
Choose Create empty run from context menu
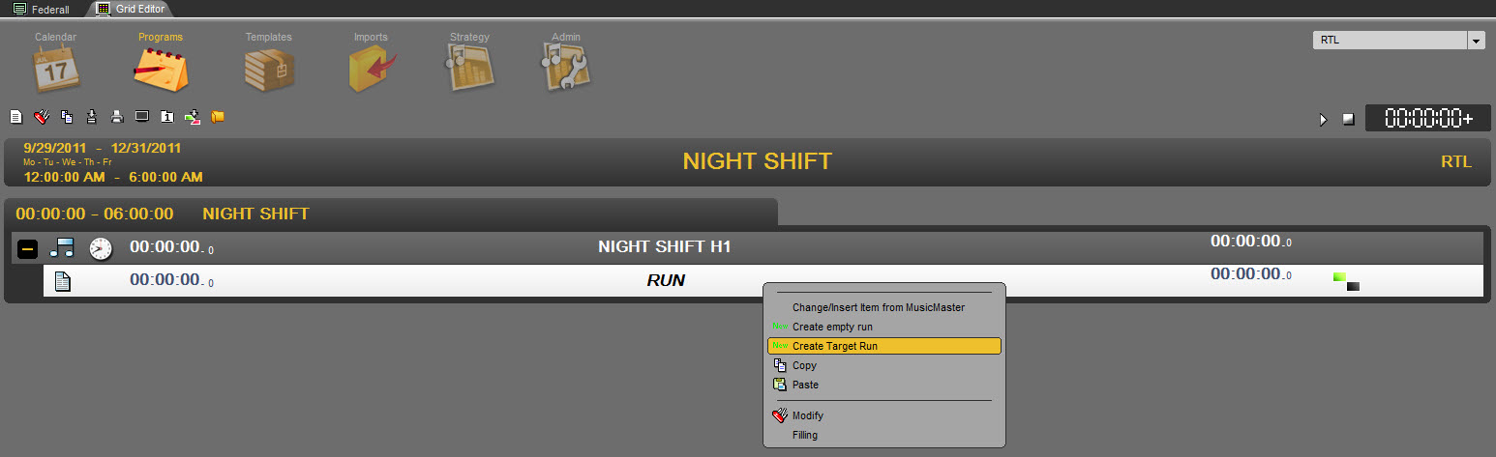[831, 327]
